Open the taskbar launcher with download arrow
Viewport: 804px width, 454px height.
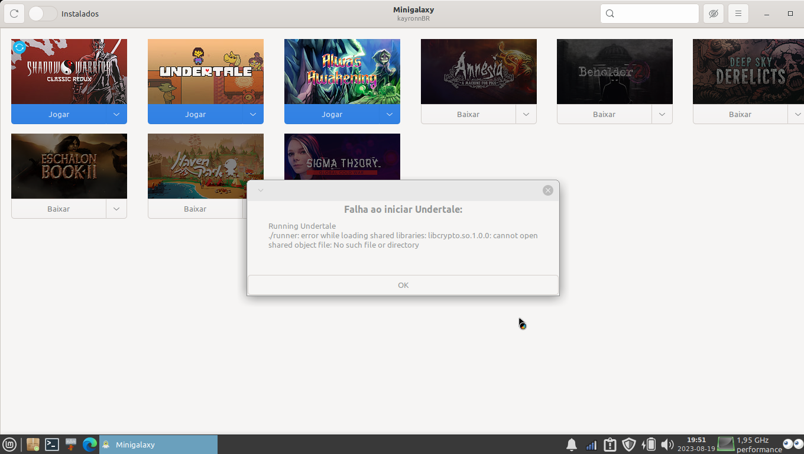pos(71,444)
